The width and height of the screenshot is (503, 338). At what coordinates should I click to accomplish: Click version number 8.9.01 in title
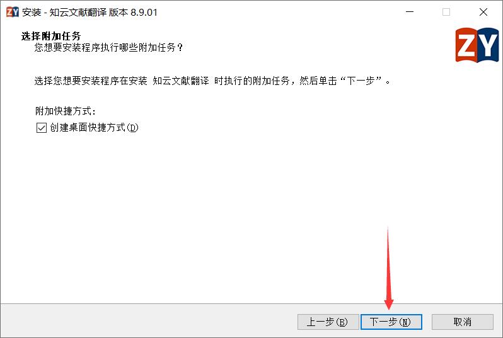[x=144, y=13]
